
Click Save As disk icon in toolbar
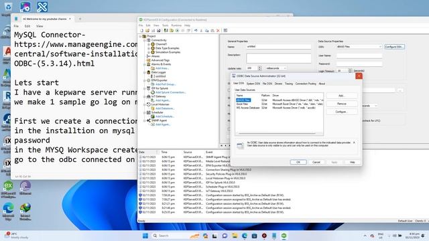pyautogui.click(x=159, y=31)
